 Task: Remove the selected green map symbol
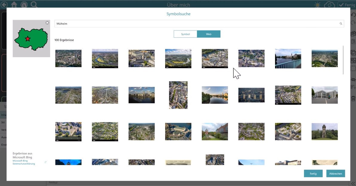pyautogui.click(x=47, y=23)
